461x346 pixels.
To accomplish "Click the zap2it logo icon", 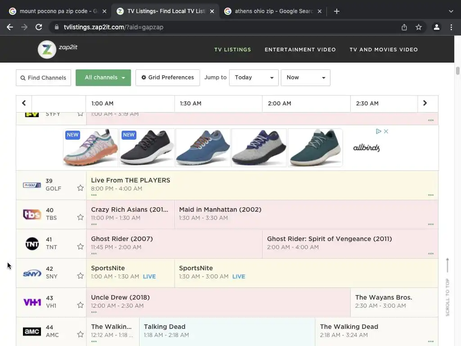I will [x=47, y=50].
